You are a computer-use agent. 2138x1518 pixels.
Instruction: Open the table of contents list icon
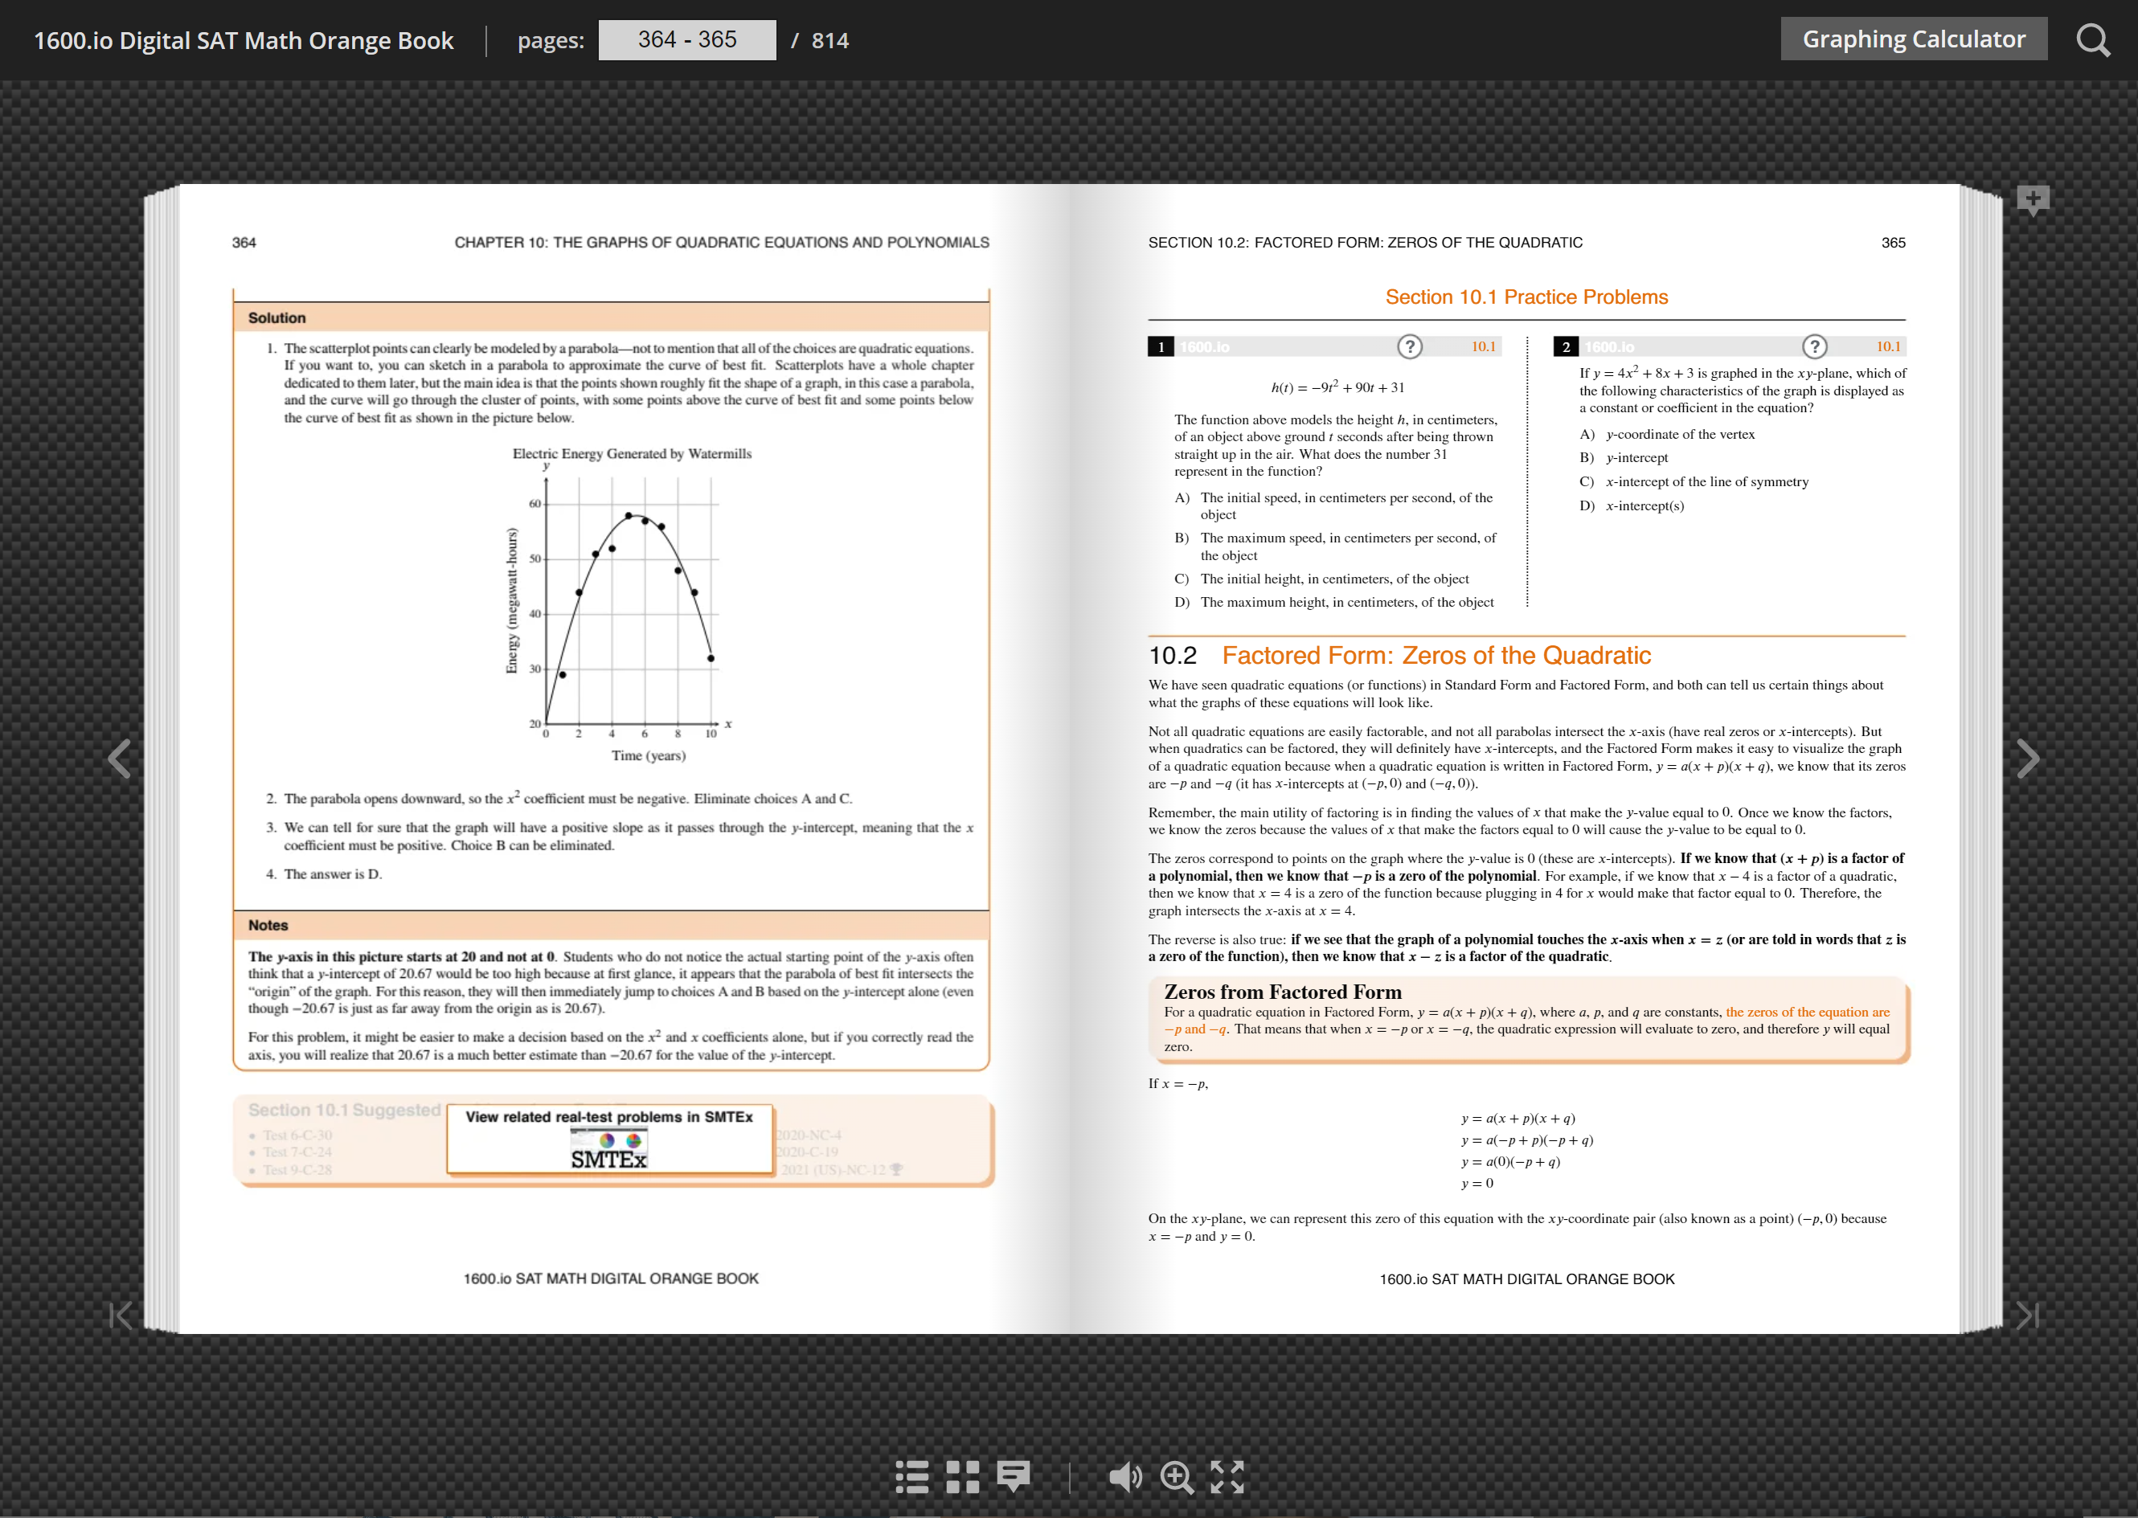click(x=911, y=1477)
